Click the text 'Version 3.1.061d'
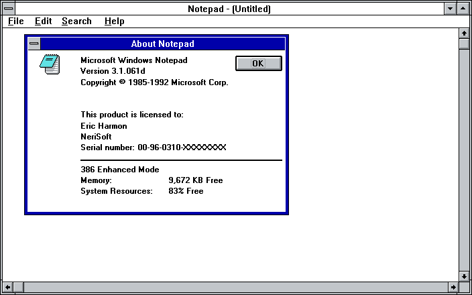 (x=113, y=71)
